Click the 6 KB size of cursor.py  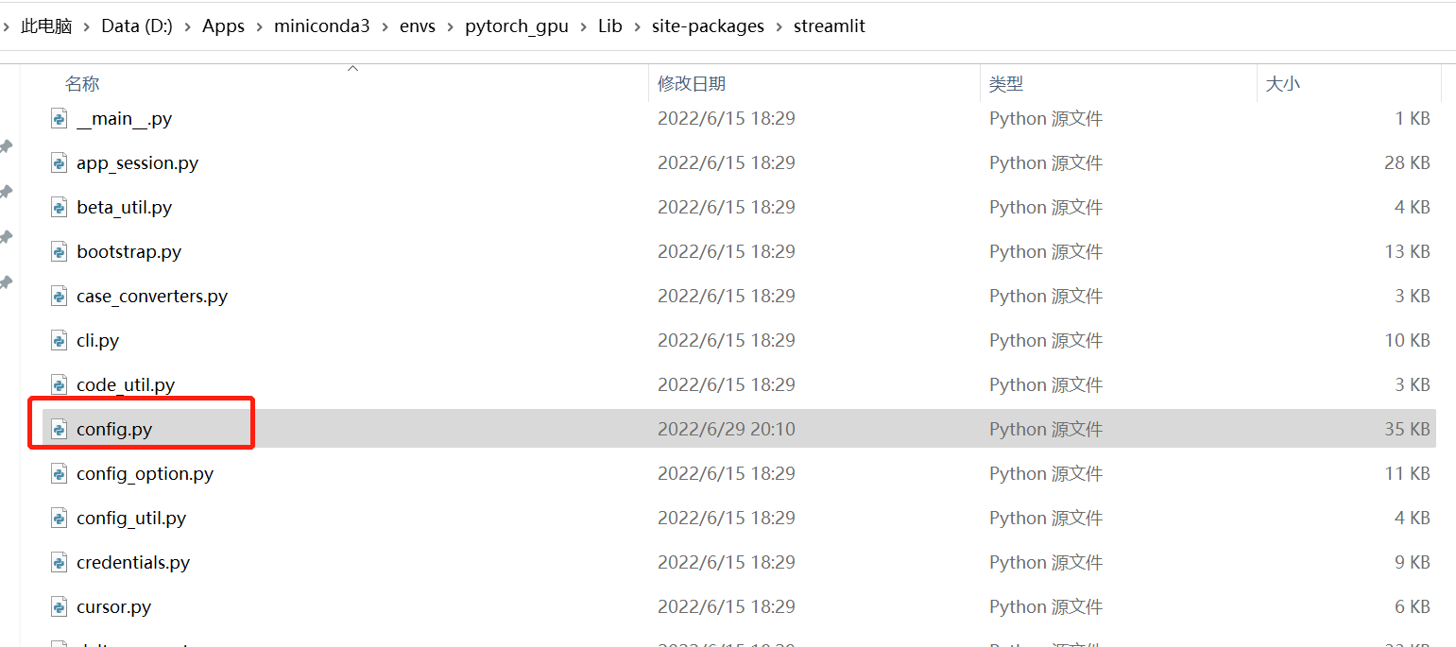(x=1413, y=607)
